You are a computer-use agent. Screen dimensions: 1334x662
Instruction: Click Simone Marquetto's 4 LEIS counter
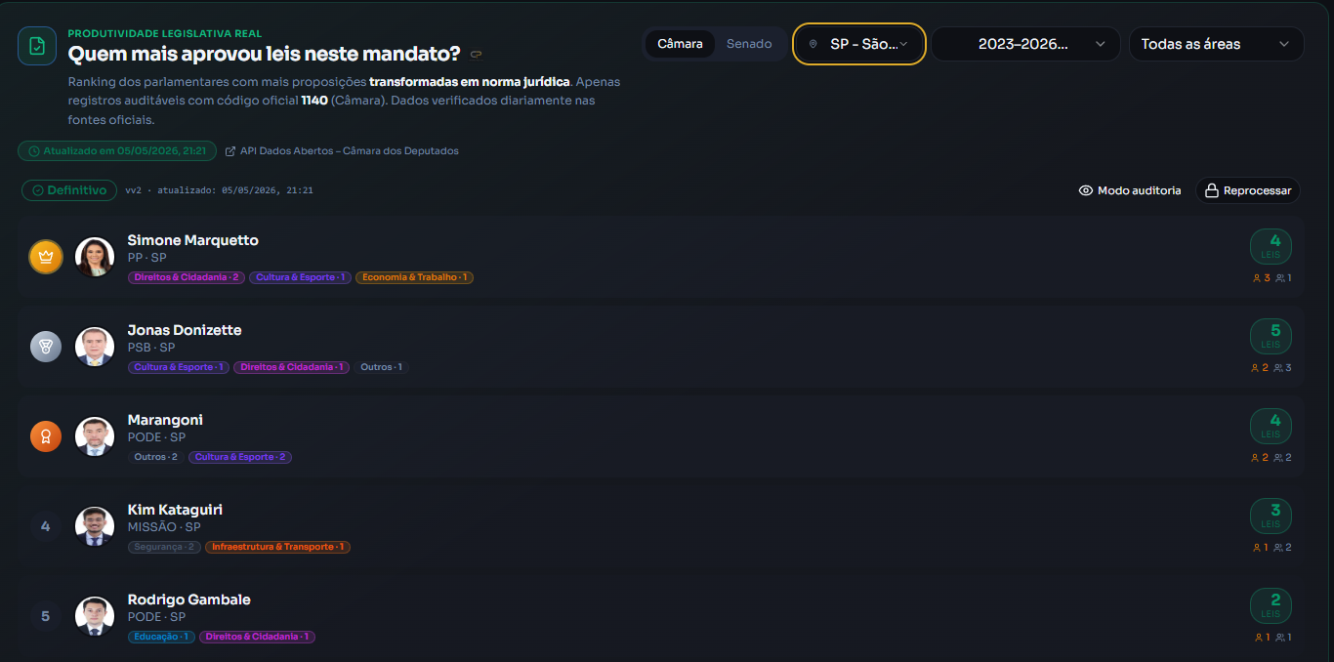[1271, 246]
